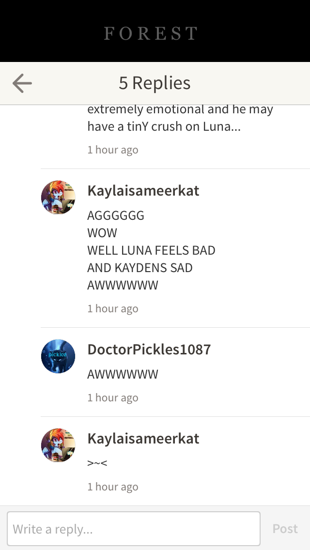The height and width of the screenshot is (550, 310).
Task: Tap the FOREST header title
Action: [151, 33]
